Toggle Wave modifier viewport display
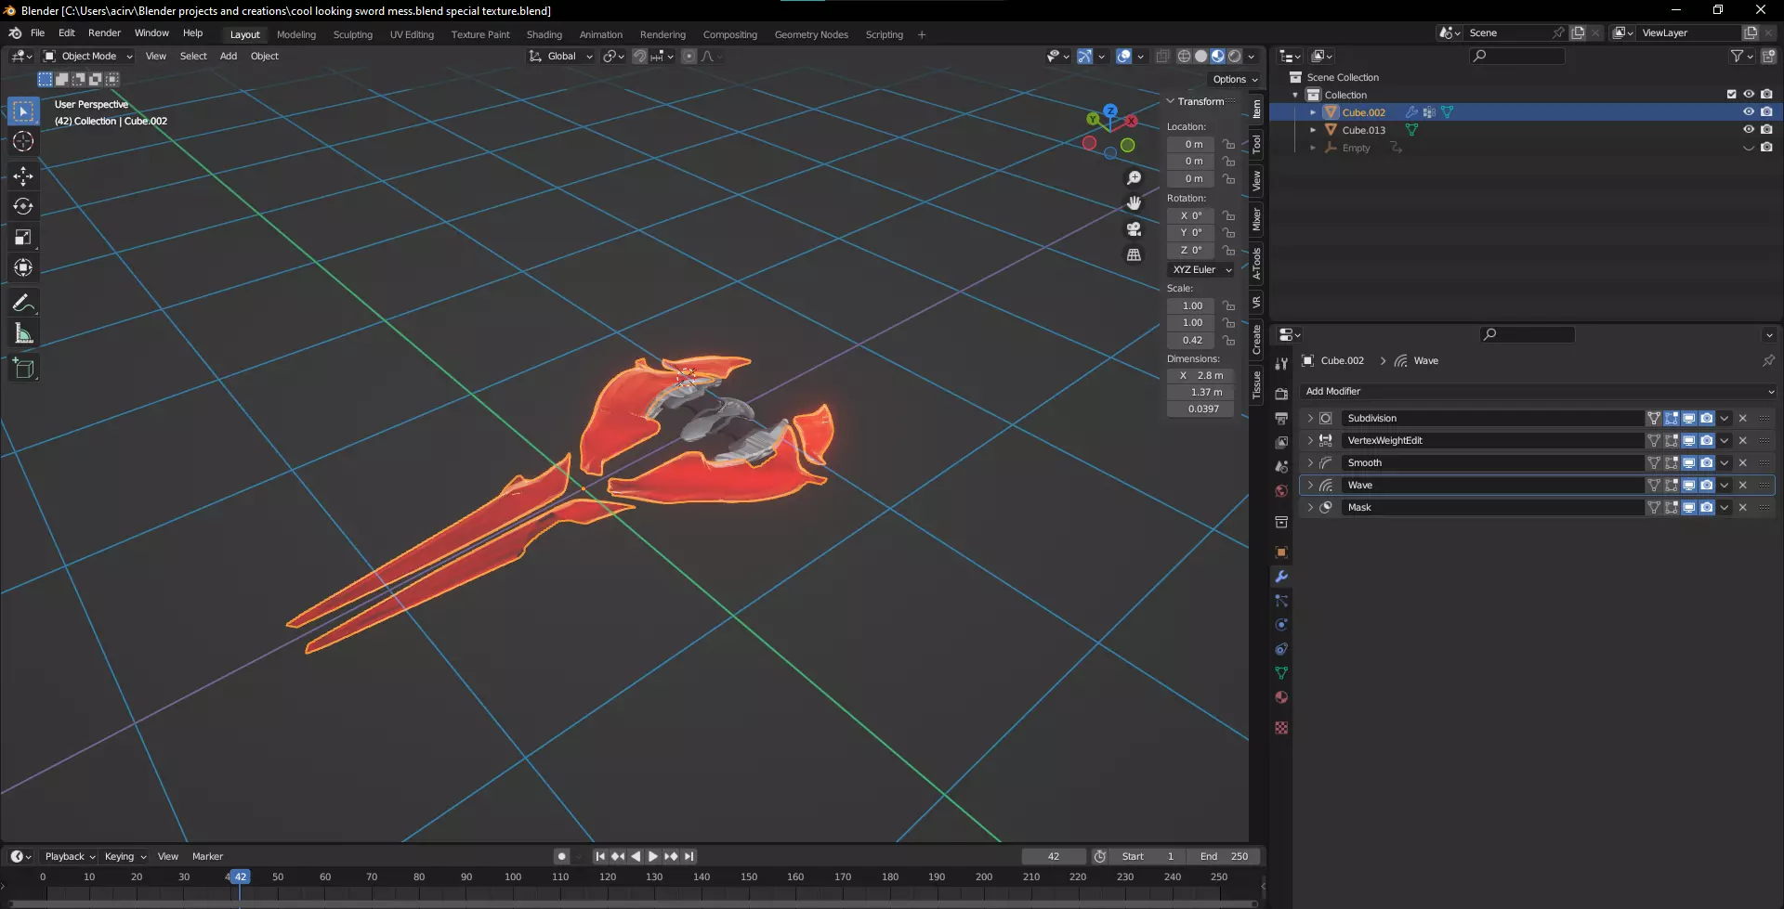 click(x=1689, y=485)
